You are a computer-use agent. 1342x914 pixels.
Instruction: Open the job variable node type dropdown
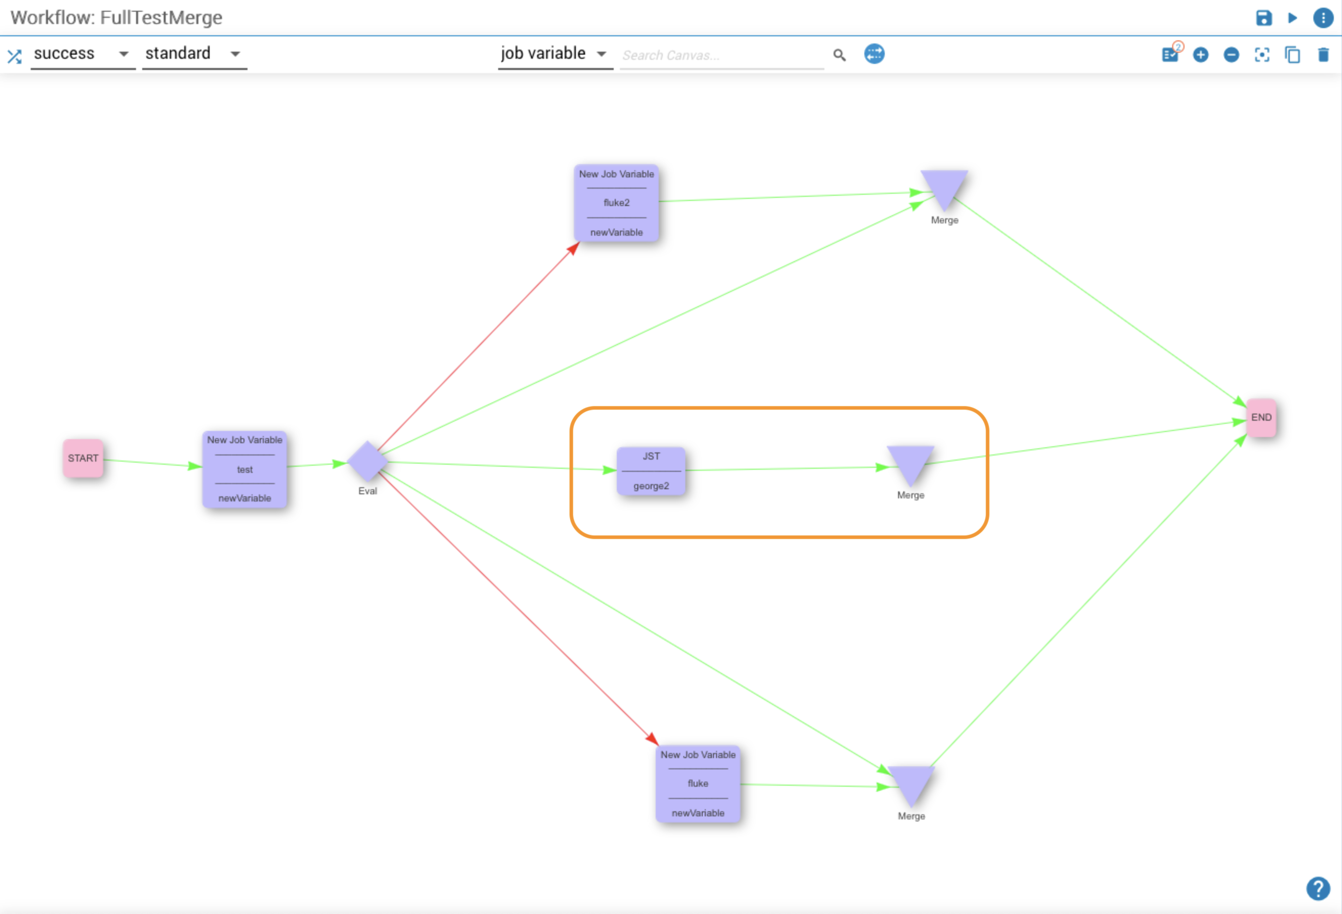pos(602,54)
